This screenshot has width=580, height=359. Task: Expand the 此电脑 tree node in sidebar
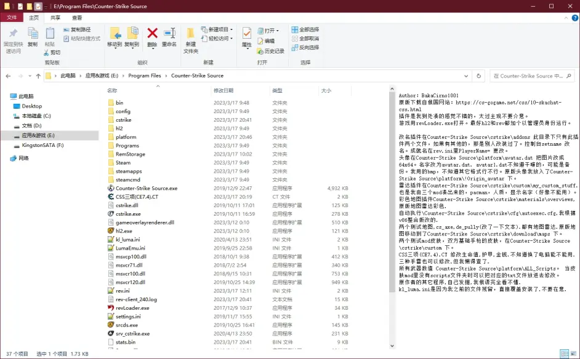coord(5,97)
